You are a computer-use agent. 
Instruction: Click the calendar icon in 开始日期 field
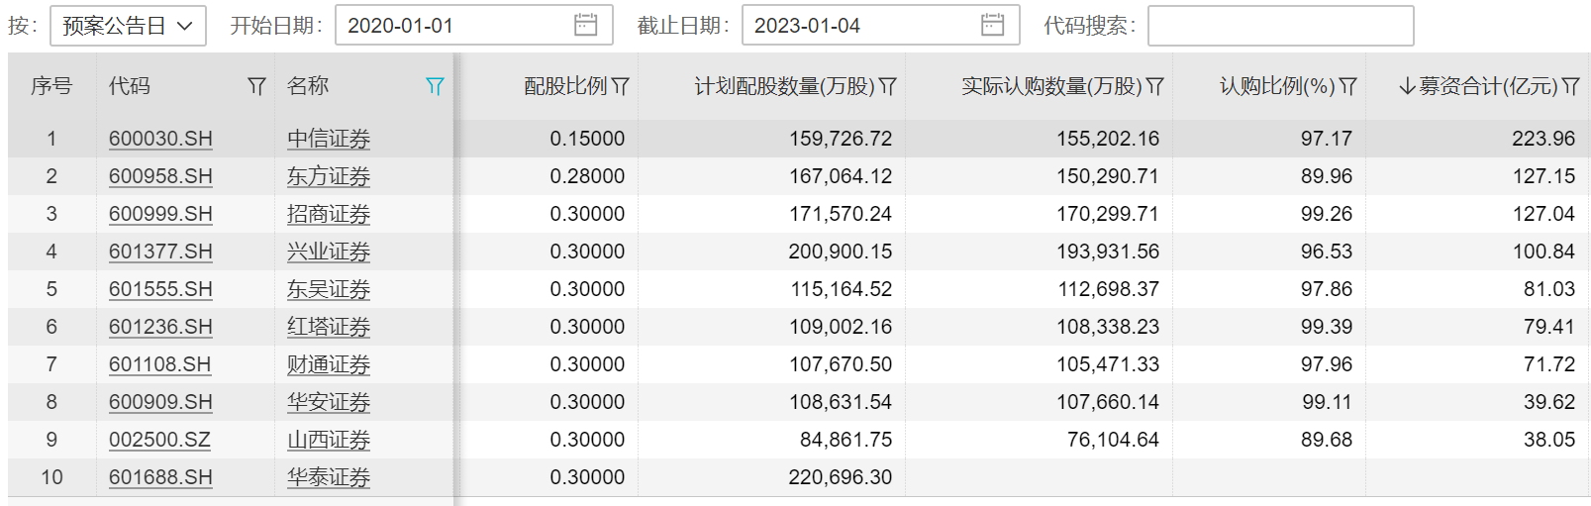pos(586,26)
